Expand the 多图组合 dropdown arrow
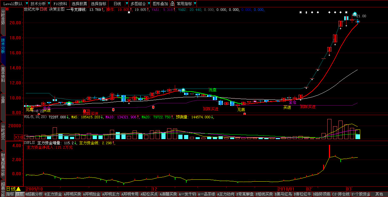388x197 pixels. click(148, 4)
